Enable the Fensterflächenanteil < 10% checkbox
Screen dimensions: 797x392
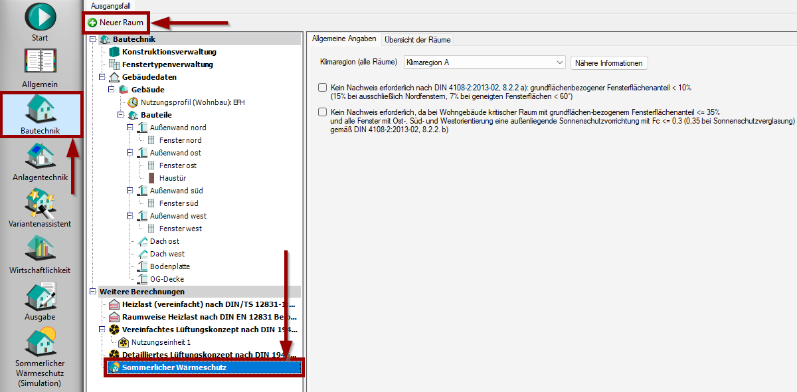(x=323, y=88)
